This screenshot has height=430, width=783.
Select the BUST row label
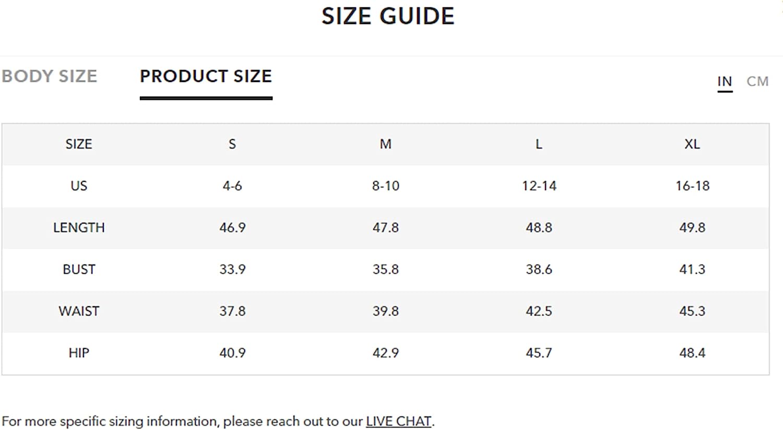pyautogui.click(x=79, y=270)
